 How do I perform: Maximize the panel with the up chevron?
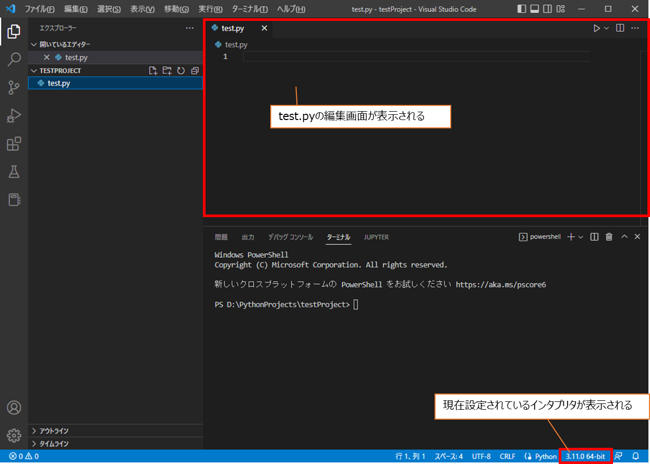coord(624,237)
